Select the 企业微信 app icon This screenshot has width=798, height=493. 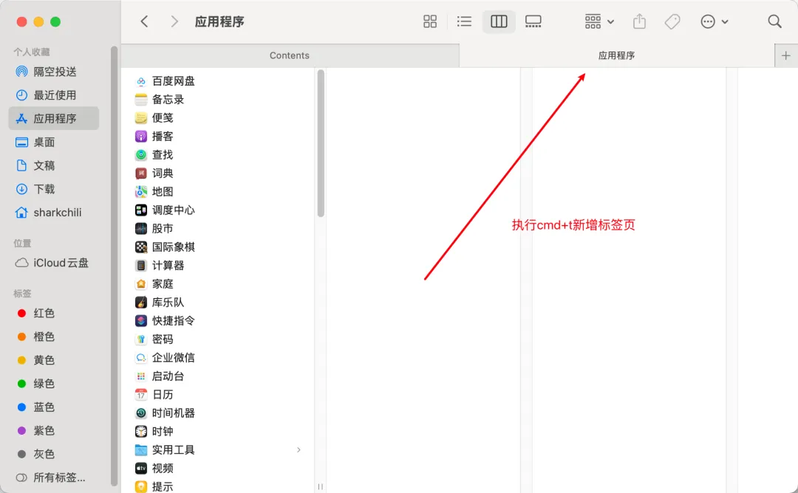(x=141, y=358)
